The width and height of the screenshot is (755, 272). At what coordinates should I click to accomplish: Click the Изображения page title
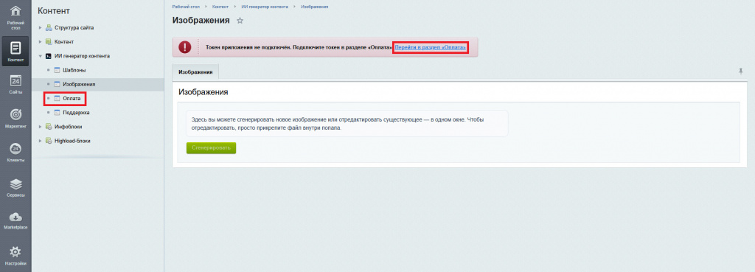[x=201, y=20]
